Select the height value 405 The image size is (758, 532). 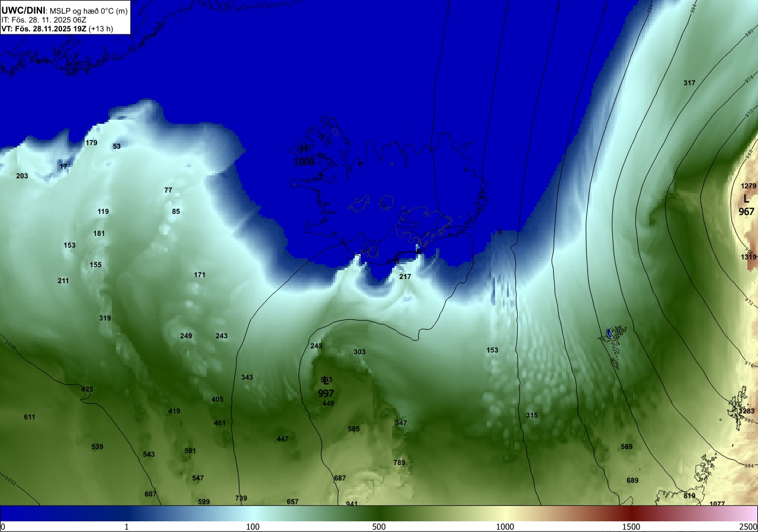(x=217, y=399)
